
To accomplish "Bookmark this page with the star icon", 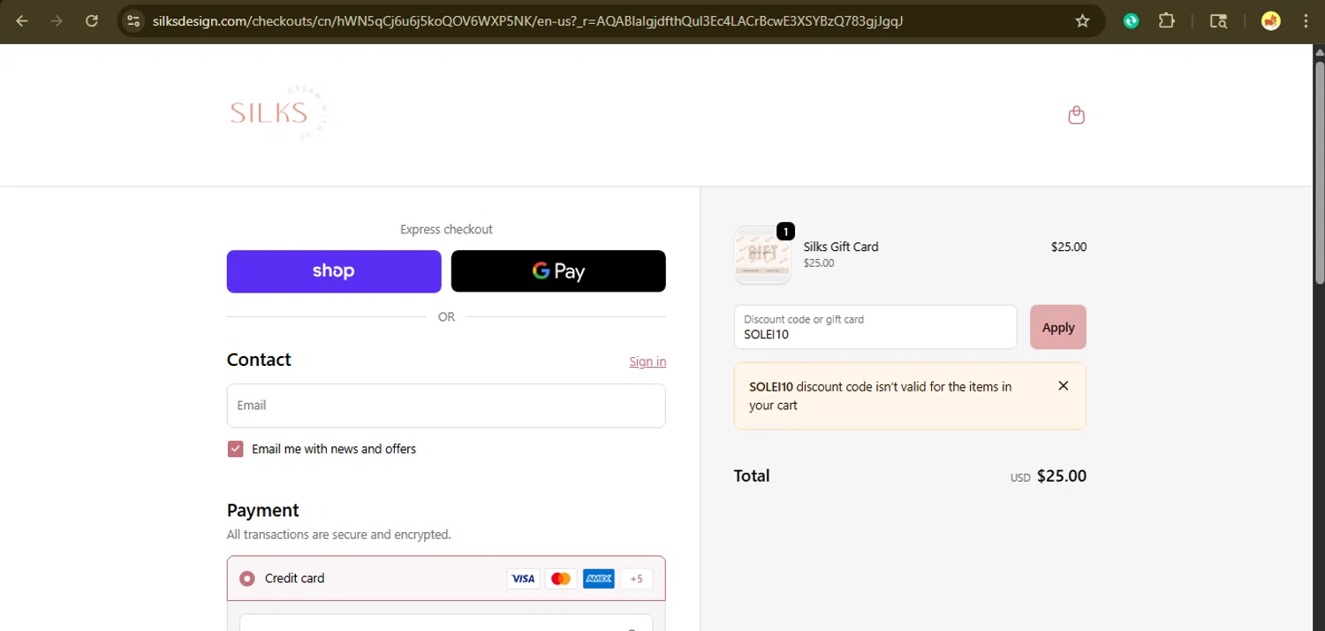I will coord(1082,21).
